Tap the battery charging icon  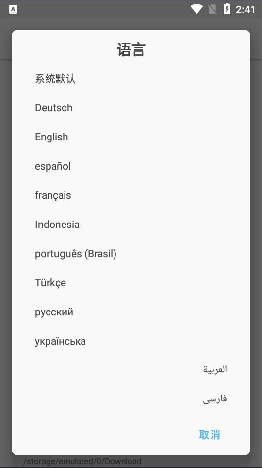pos(227,9)
